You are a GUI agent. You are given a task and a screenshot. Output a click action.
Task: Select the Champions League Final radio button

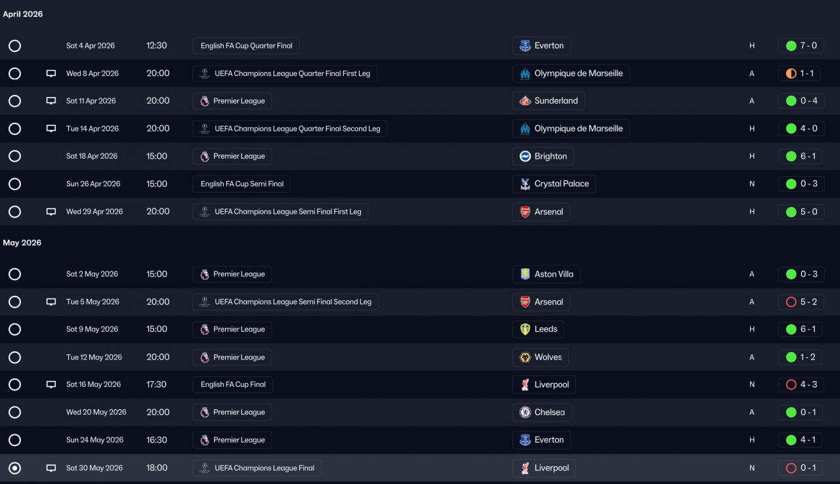click(14, 468)
